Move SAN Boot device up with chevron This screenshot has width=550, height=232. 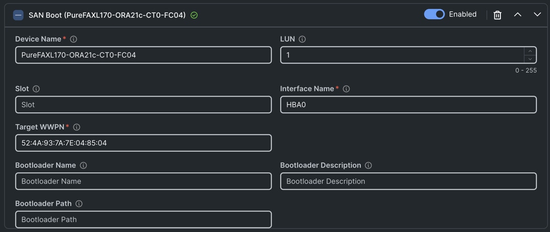[x=517, y=15]
